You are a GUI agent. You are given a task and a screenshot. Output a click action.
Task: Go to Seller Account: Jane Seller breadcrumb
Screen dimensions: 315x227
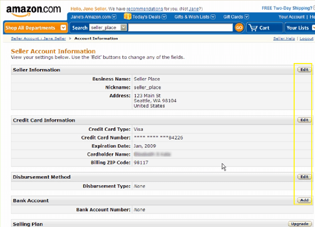click(x=38, y=38)
